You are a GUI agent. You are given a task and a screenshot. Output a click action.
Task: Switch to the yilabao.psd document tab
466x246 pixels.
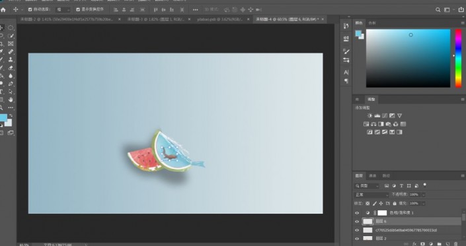pyautogui.click(x=220, y=19)
